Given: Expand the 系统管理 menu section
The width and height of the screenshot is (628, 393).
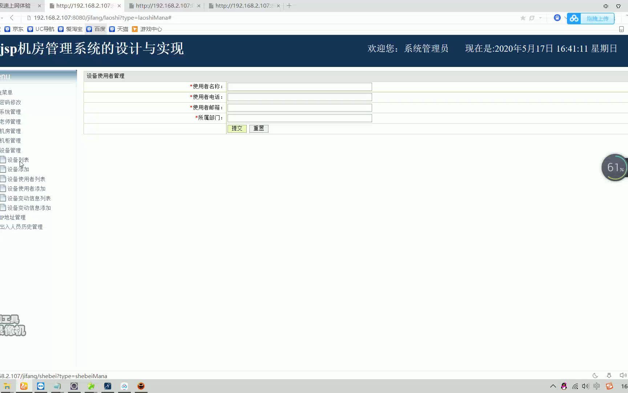Looking at the screenshot, I should 9,112.
